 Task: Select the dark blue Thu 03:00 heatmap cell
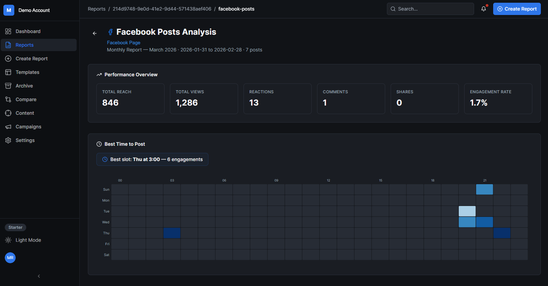172,233
